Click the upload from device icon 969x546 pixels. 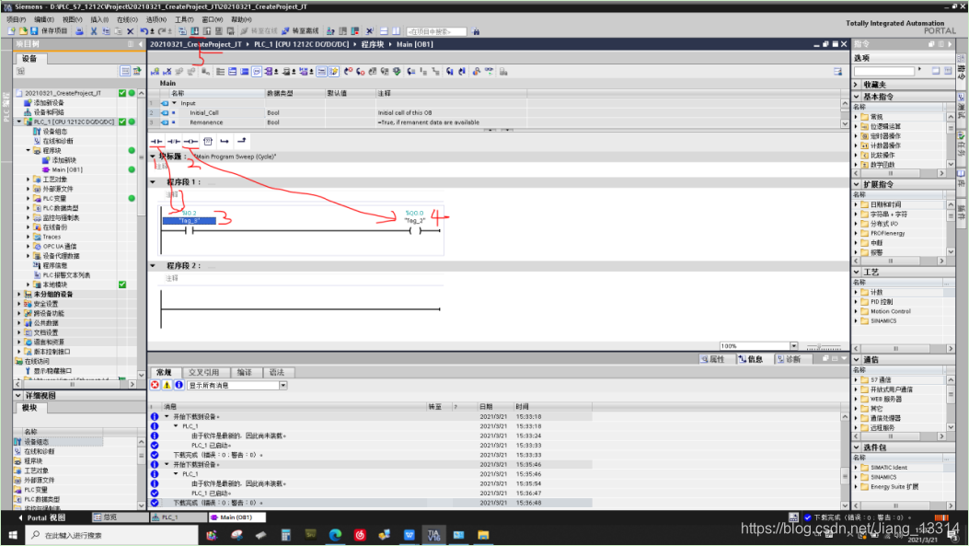(207, 31)
